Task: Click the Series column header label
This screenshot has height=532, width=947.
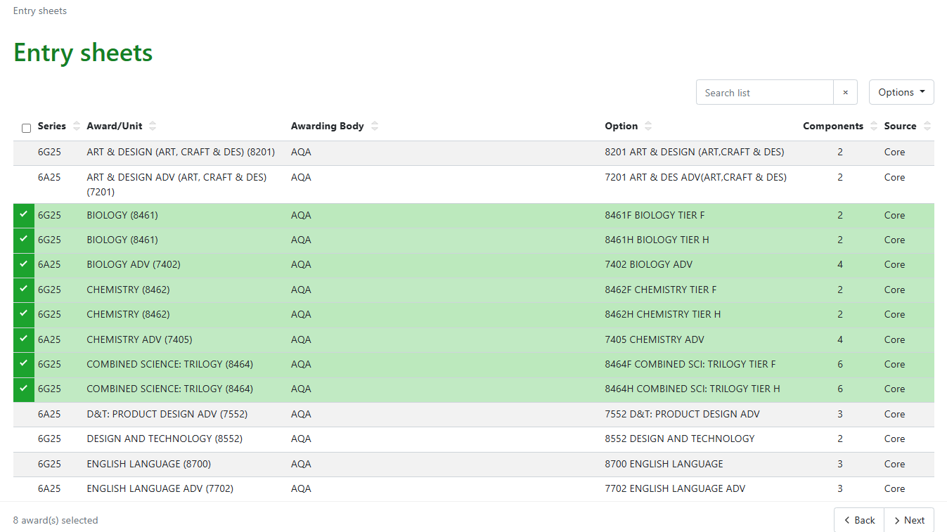Action: coord(52,126)
